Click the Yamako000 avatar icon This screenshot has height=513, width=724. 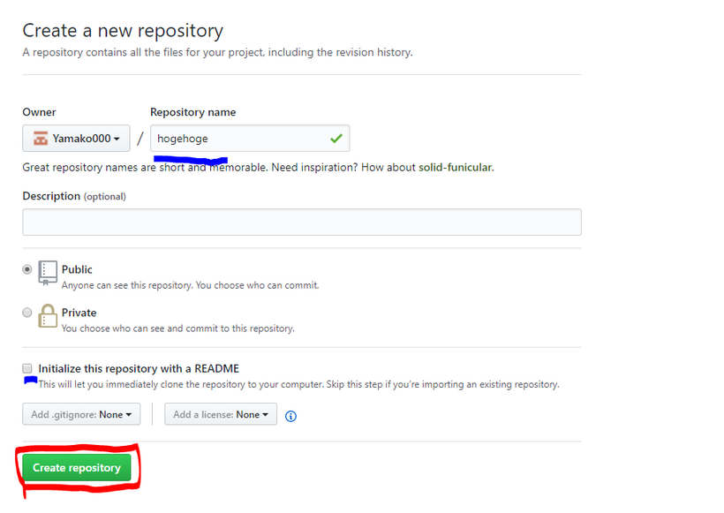(41, 138)
